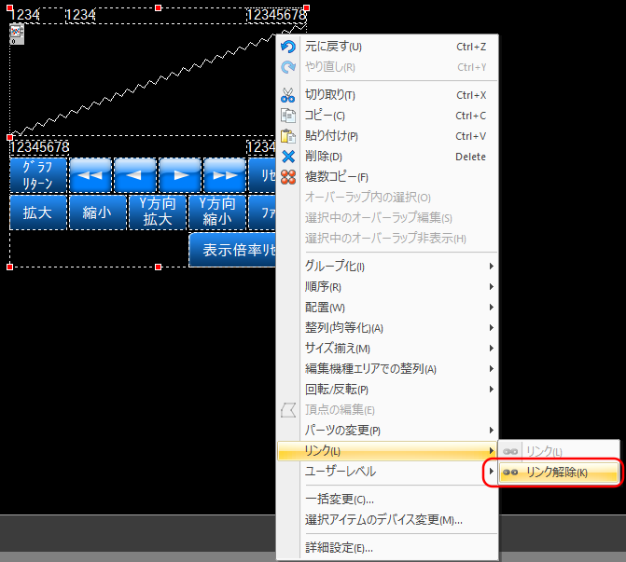Click the chain icon beside リンク解除
Screen dimensions: 626x562
tap(510, 473)
